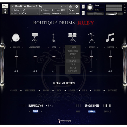
Task: Click previous mix arrow left of DRIVEN channel
Action: coord(105,47)
